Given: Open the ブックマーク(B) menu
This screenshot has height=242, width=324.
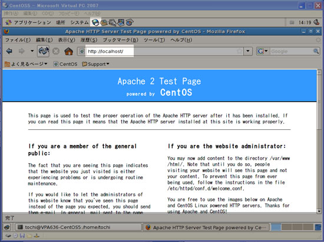Looking at the screenshot, I should 120,40.
